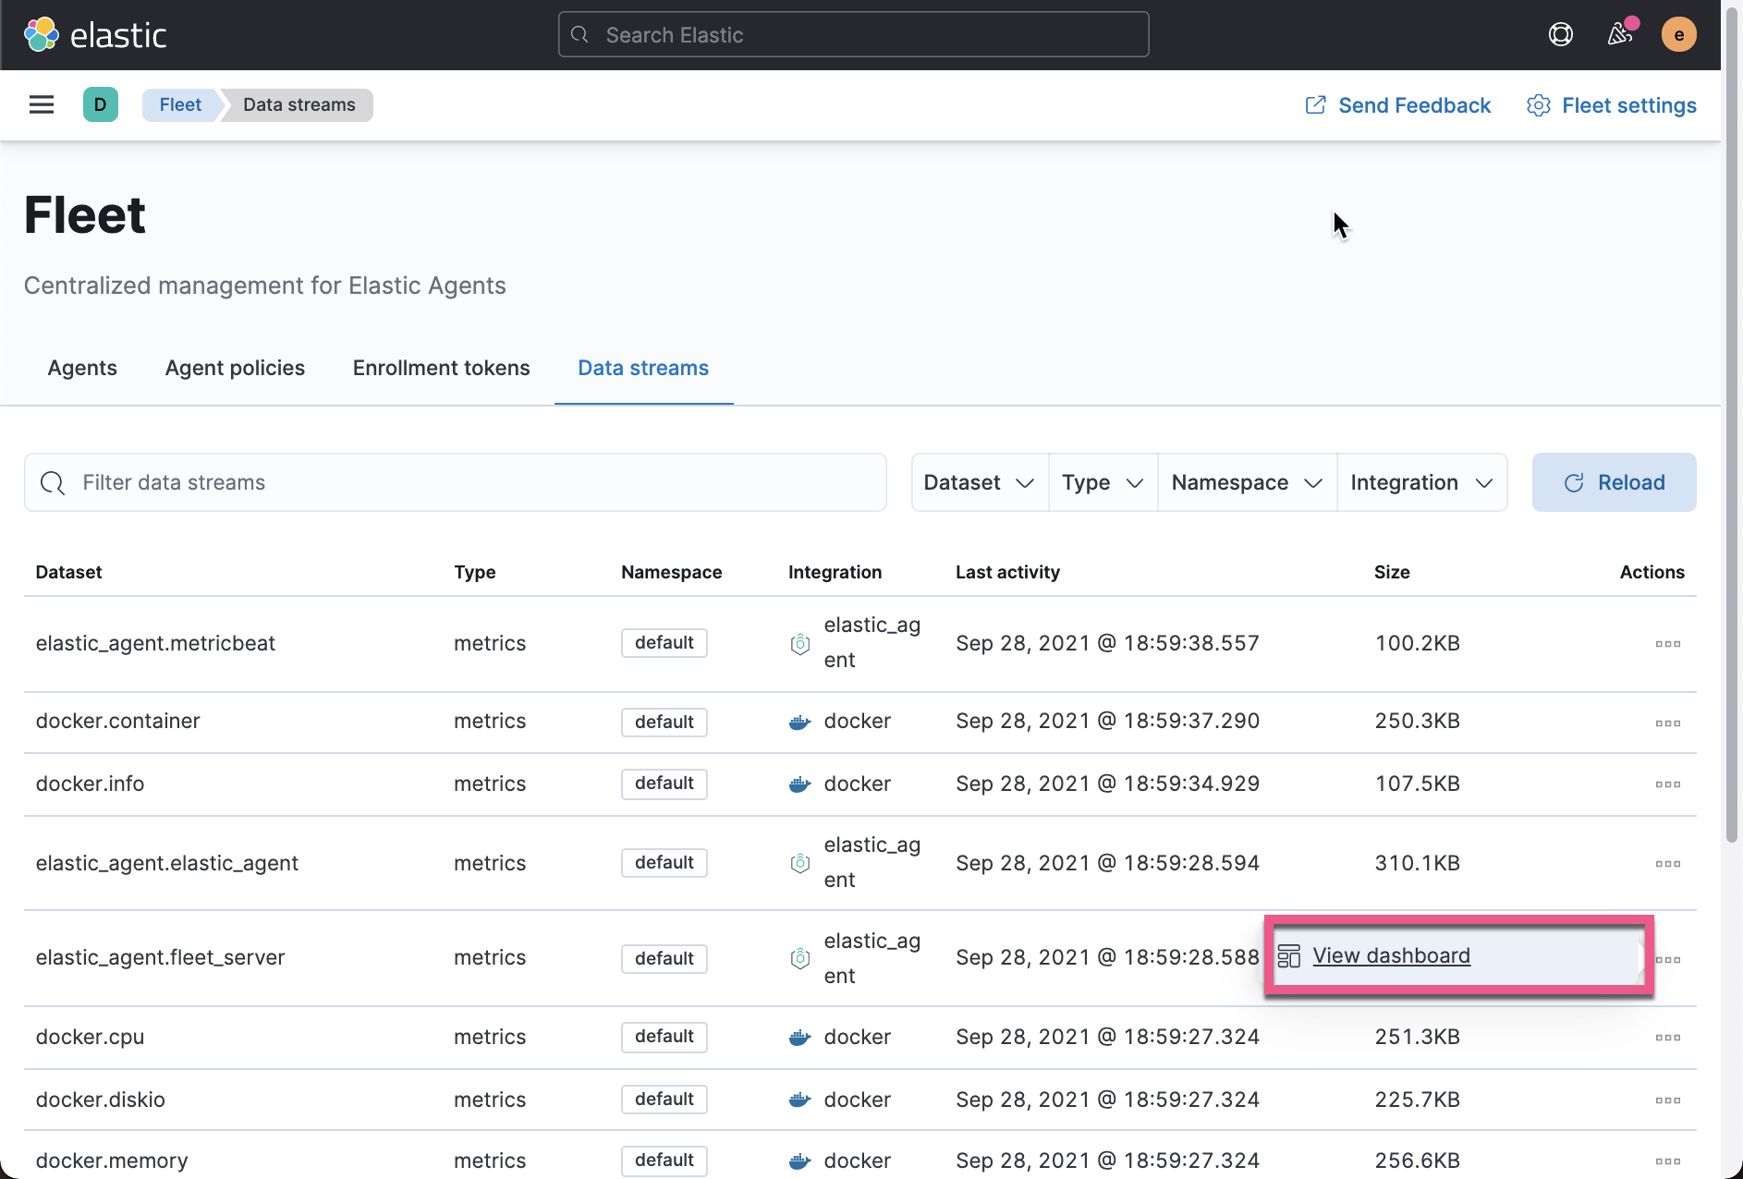Click the D space icon near the breadcrumb
This screenshot has width=1743, height=1179.
100,104
